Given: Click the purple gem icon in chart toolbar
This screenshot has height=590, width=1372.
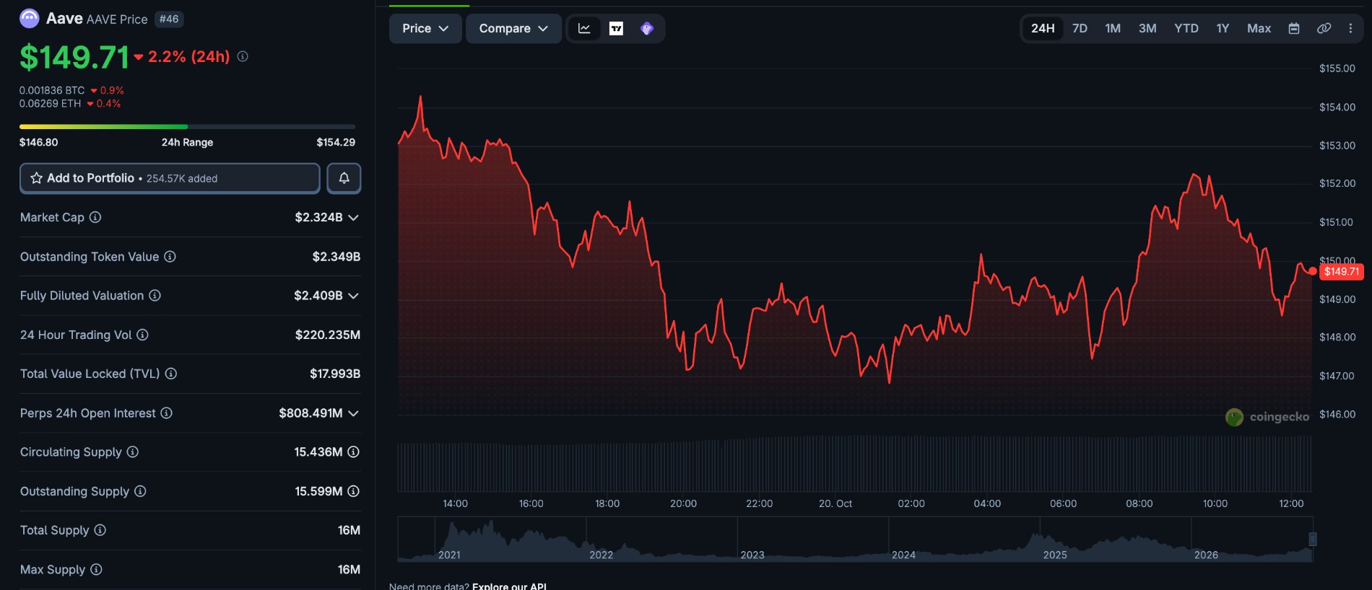Looking at the screenshot, I should [647, 29].
